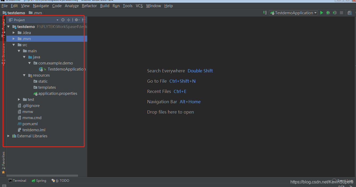
Task: Click the .mvn breadcrumb in navigation bar
Action: pyautogui.click(x=35, y=13)
